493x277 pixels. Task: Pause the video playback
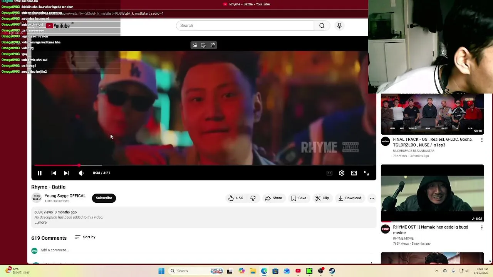tap(39, 173)
